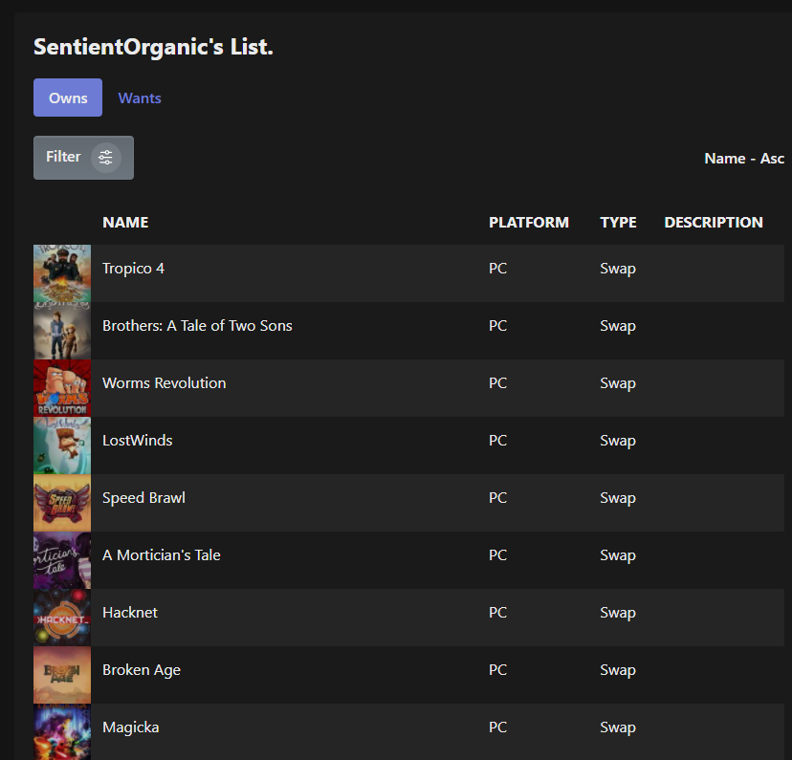Switch to the Owns tab
This screenshot has height=760, width=792.
tap(68, 98)
